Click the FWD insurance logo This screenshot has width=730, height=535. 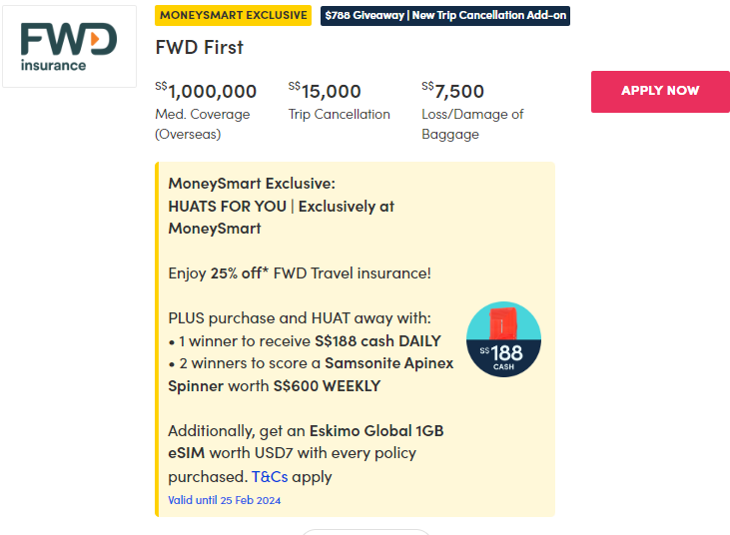tap(69, 47)
